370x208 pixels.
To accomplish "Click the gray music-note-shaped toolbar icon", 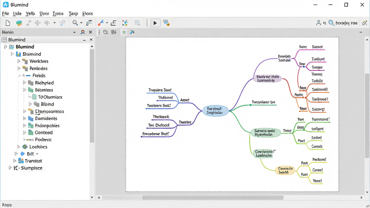I will tap(29, 23).
